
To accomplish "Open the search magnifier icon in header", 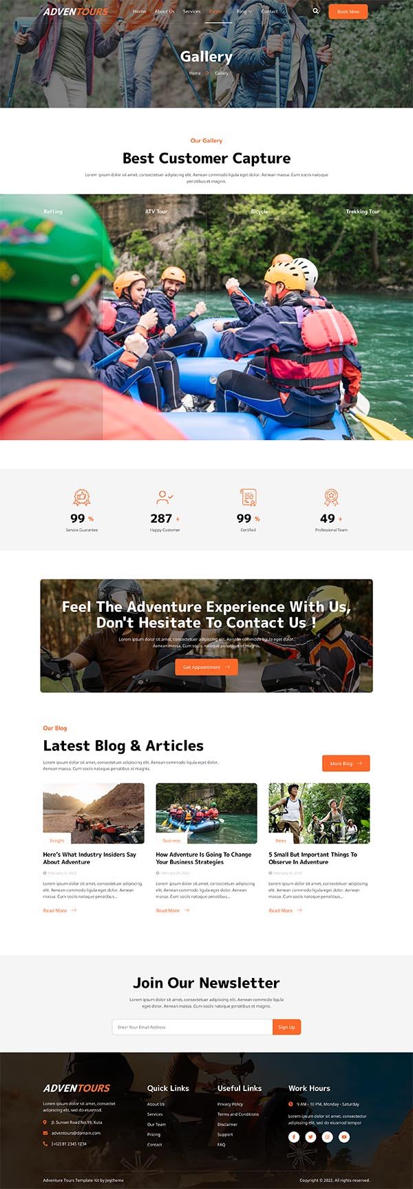I will coord(316,11).
